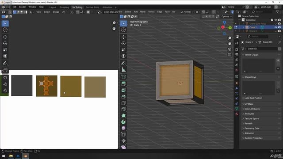Toggle Z mirror button in viewport header

click(213, 17)
